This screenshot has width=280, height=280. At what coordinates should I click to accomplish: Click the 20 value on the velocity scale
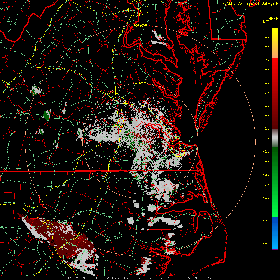tap(267, 117)
